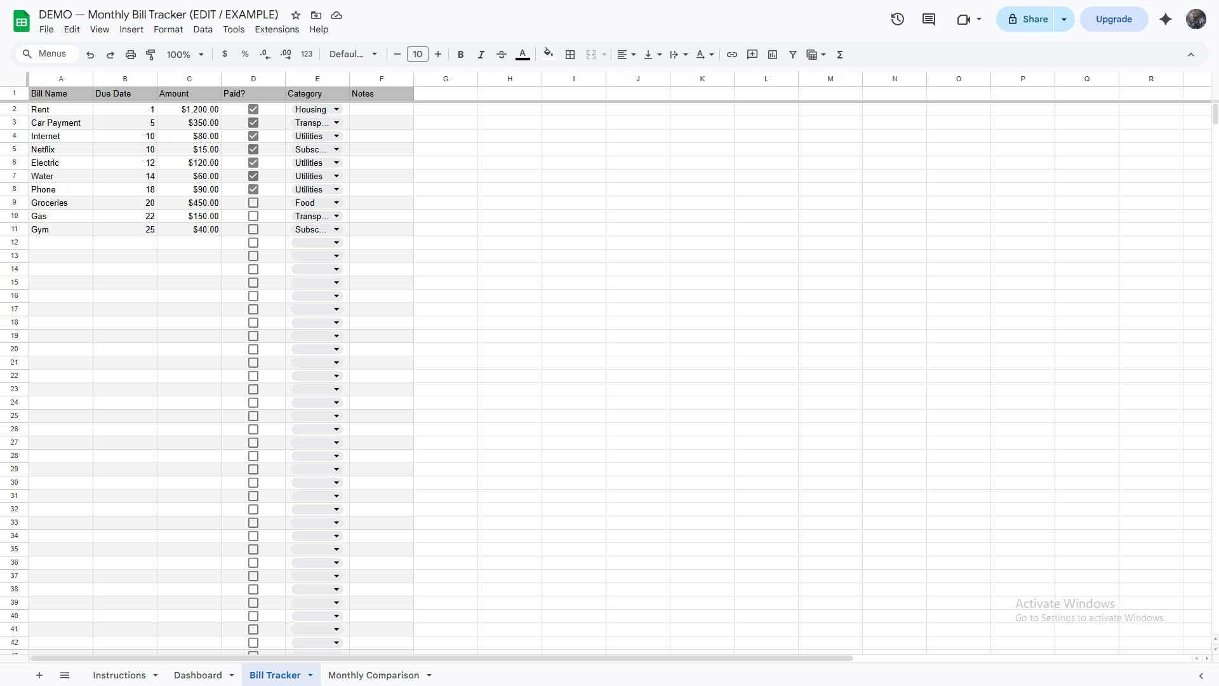The image size is (1219, 686).
Task: Click the font size input field
Action: [x=418, y=55]
